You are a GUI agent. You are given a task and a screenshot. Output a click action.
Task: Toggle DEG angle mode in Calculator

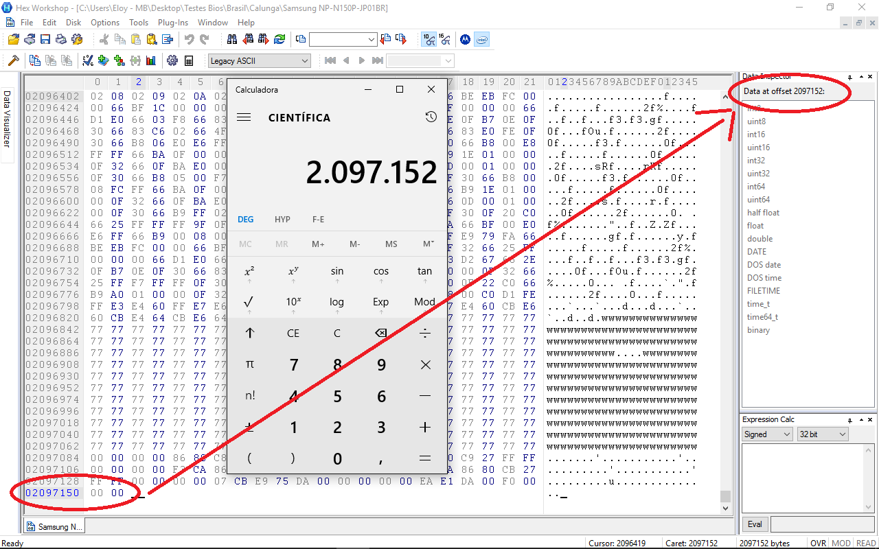[x=245, y=220]
